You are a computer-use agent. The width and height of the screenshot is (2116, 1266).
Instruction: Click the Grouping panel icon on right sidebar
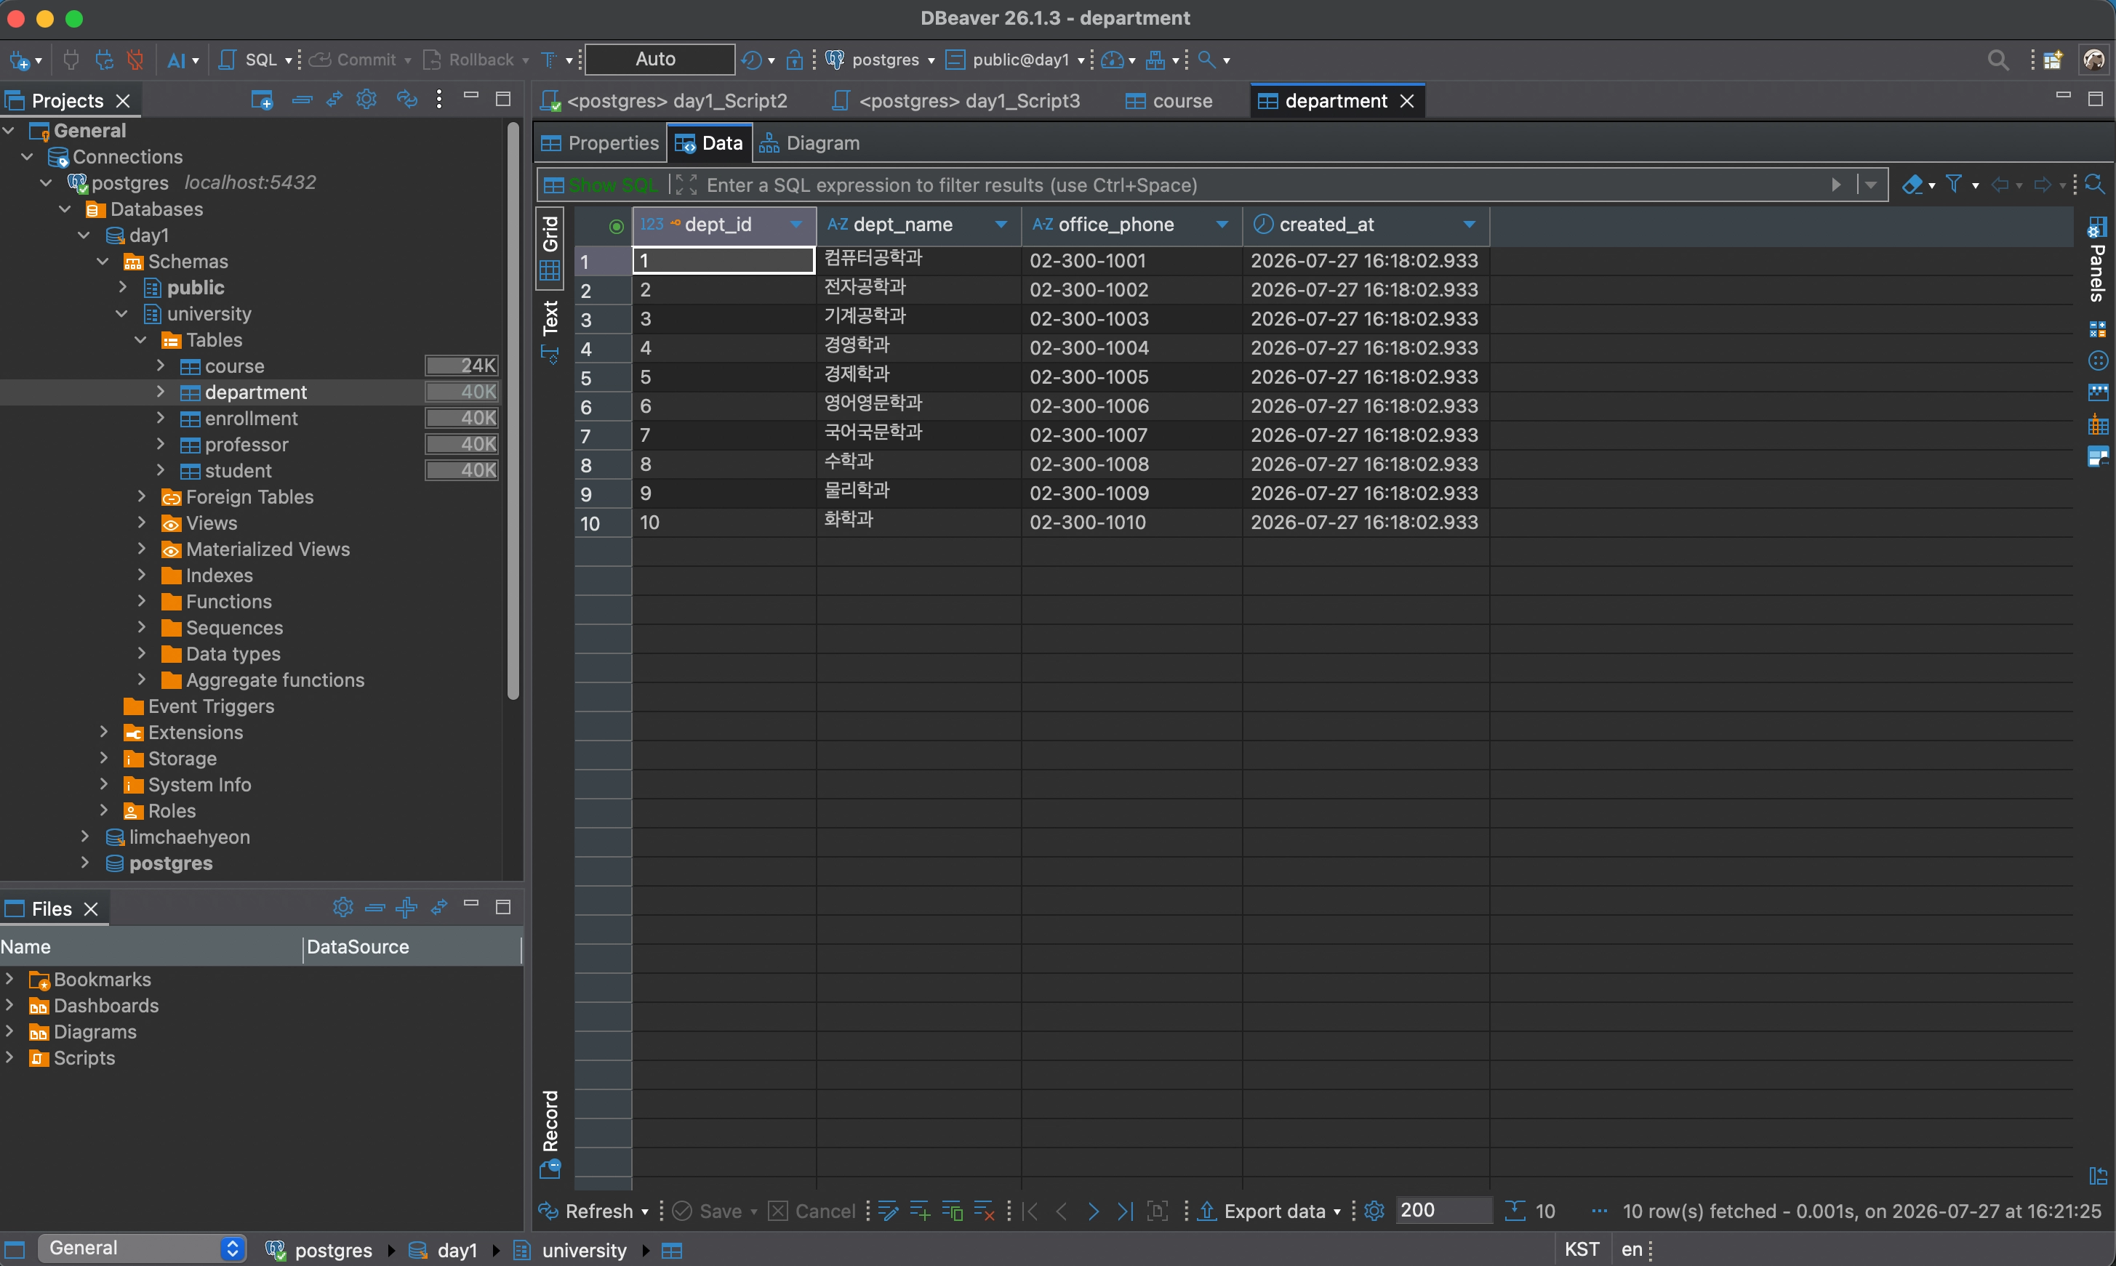click(x=2098, y=361)
